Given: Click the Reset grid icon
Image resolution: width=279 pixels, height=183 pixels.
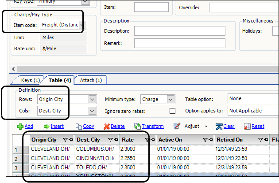Looking at the screenshot, I should click(247, 127).
